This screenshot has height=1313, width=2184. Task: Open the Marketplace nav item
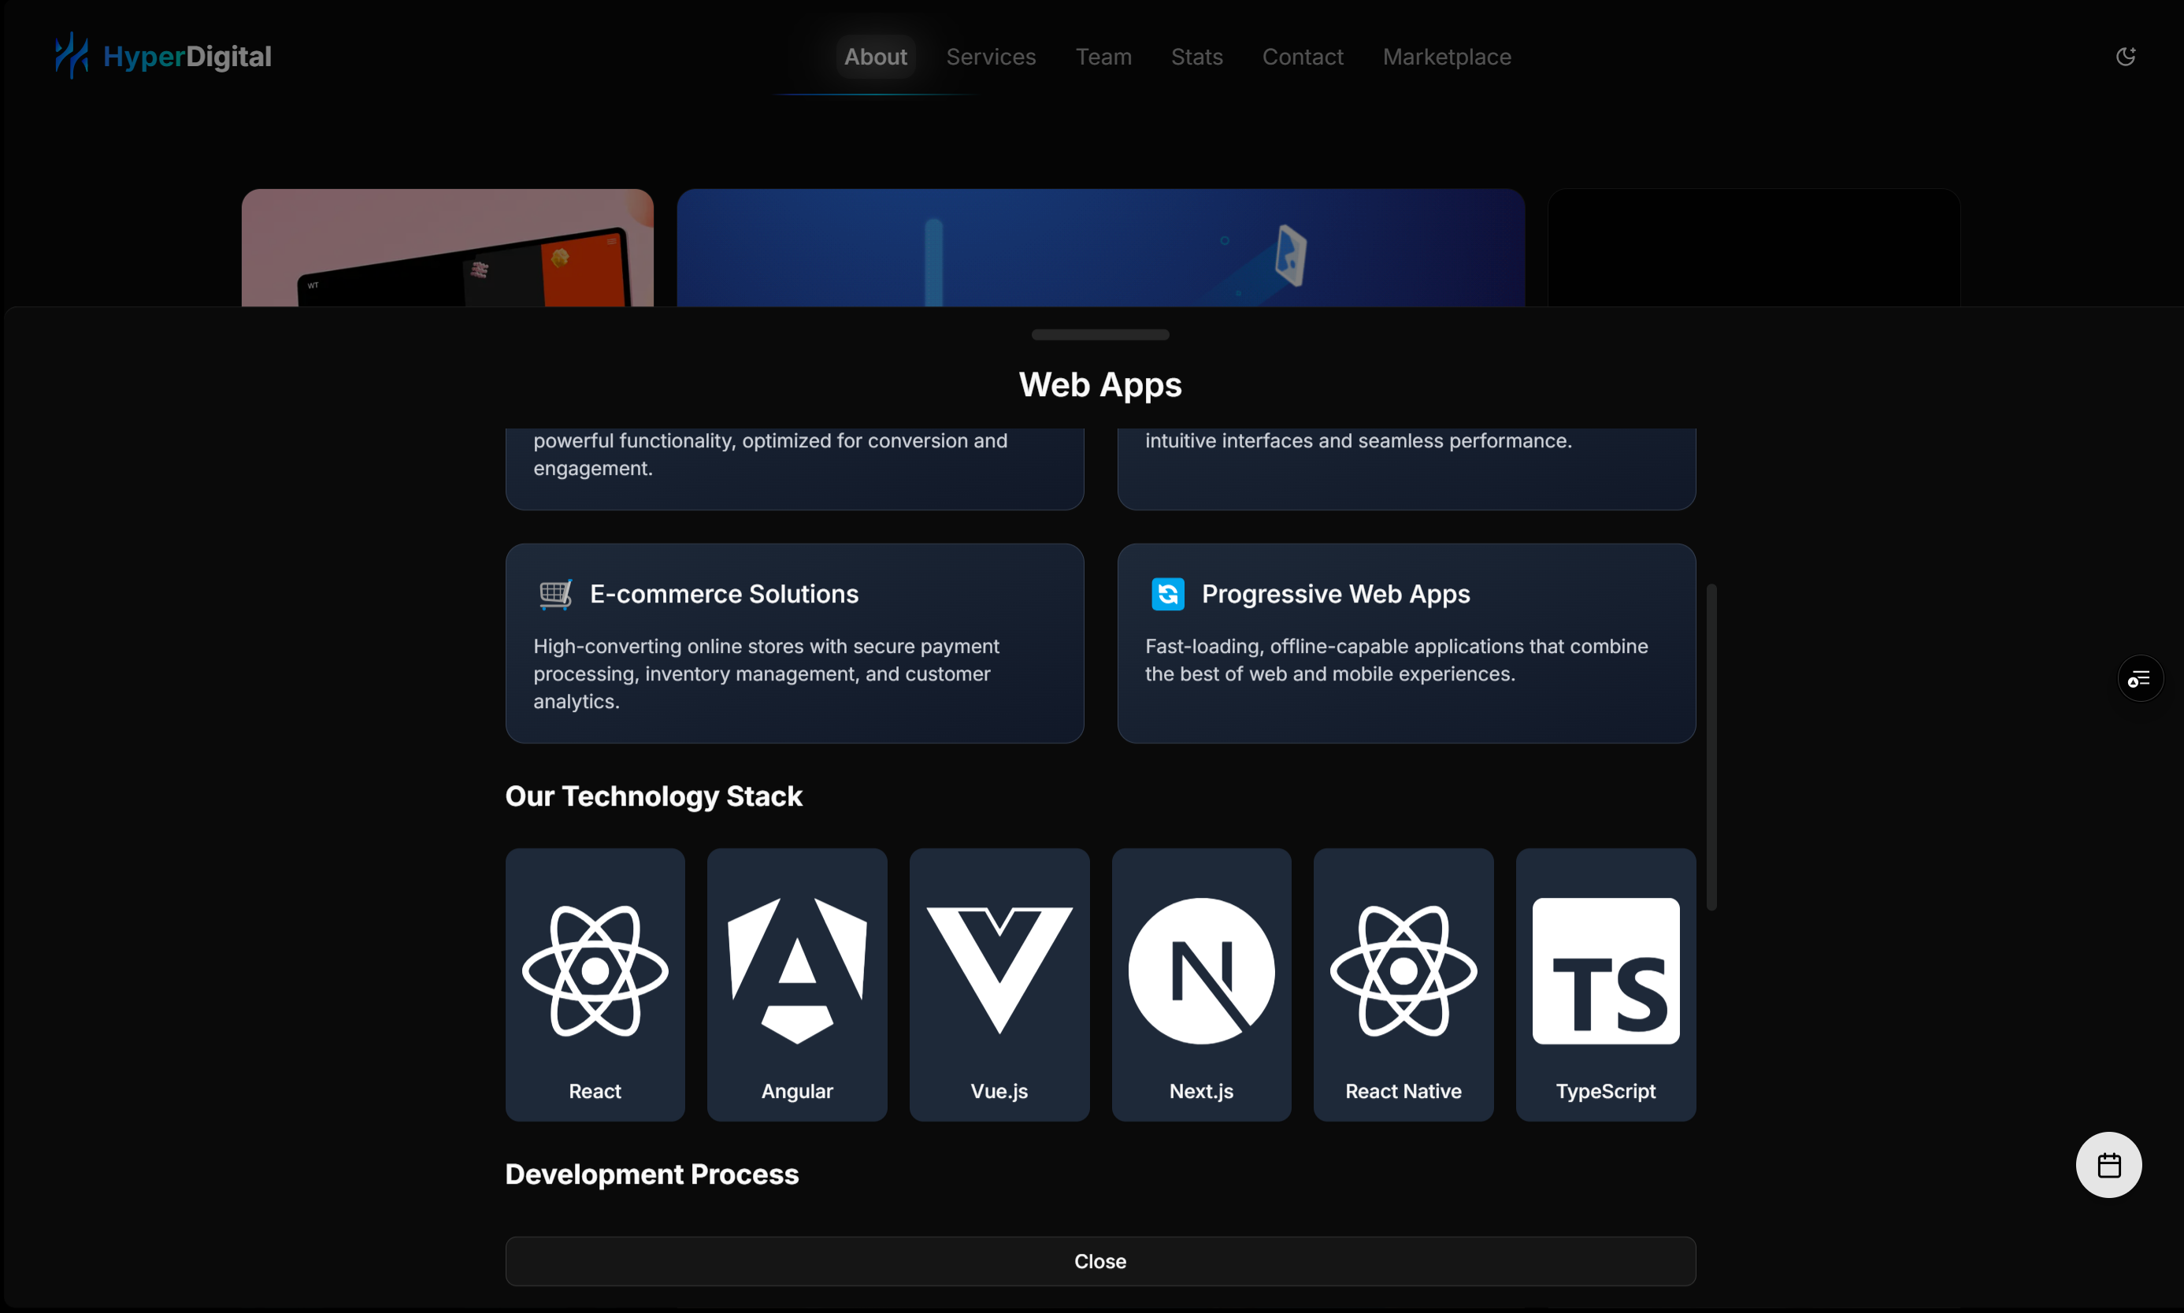1446,57
